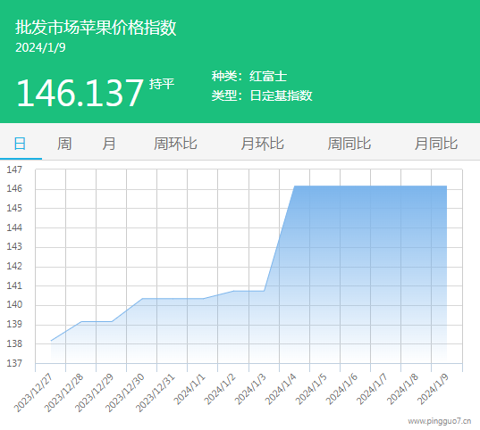Open the 月环比 tab
This screenshot has width=480, height=430.
[263, 144]
